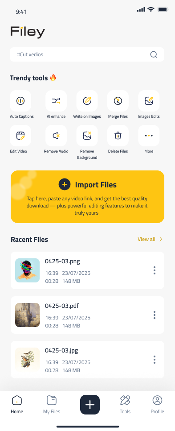Tap the plus icon beside Import Files
175x431 pixels.
point(65,184)
